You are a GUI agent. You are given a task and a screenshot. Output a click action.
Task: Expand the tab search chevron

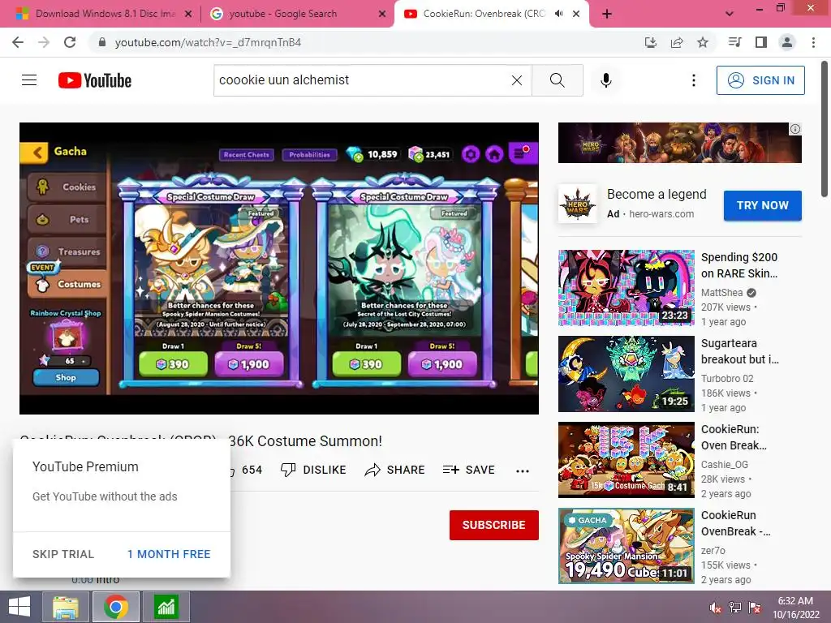tap(730, 14)
